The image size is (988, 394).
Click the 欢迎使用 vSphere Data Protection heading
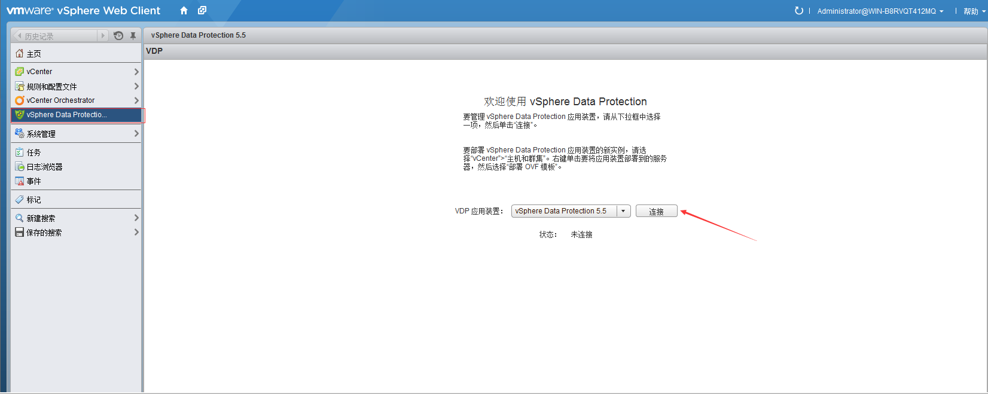565,102
